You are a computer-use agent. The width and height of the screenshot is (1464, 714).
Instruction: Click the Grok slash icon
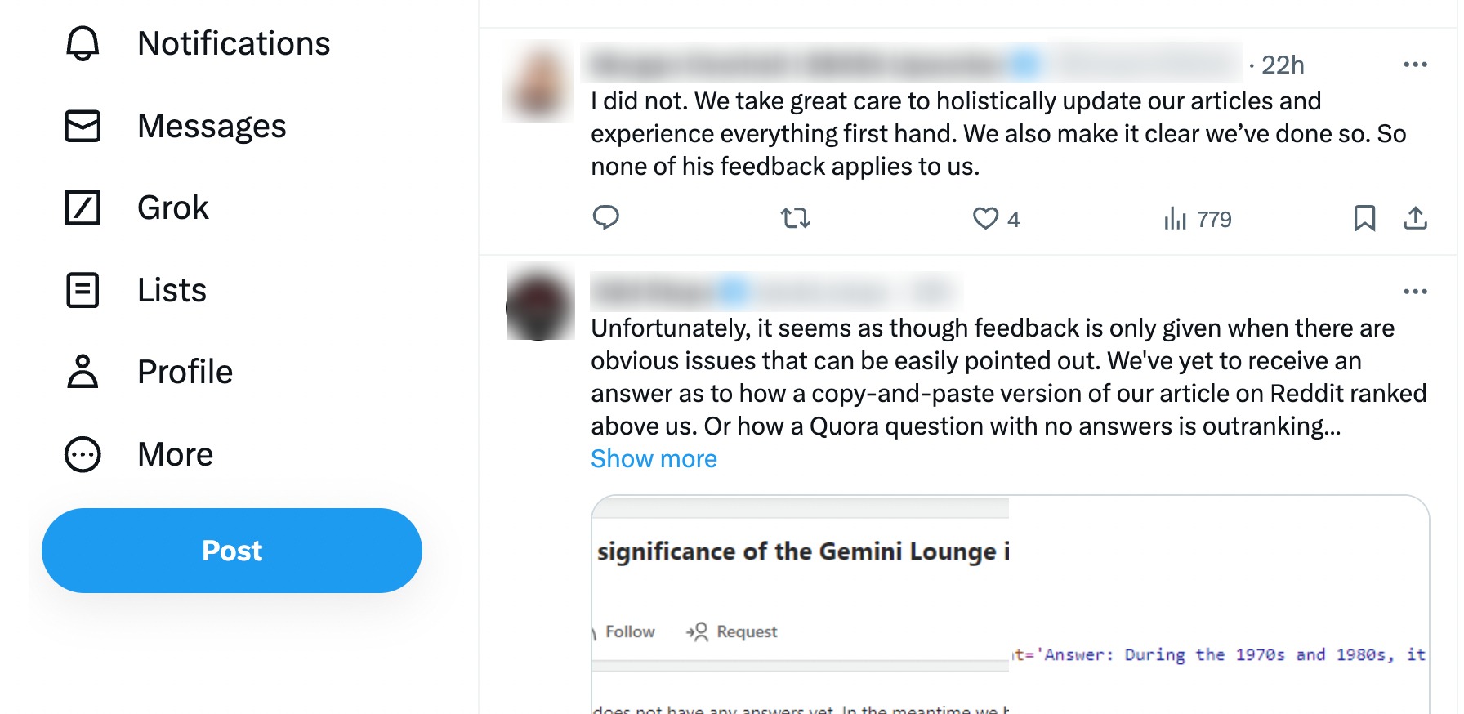(83, 208)
